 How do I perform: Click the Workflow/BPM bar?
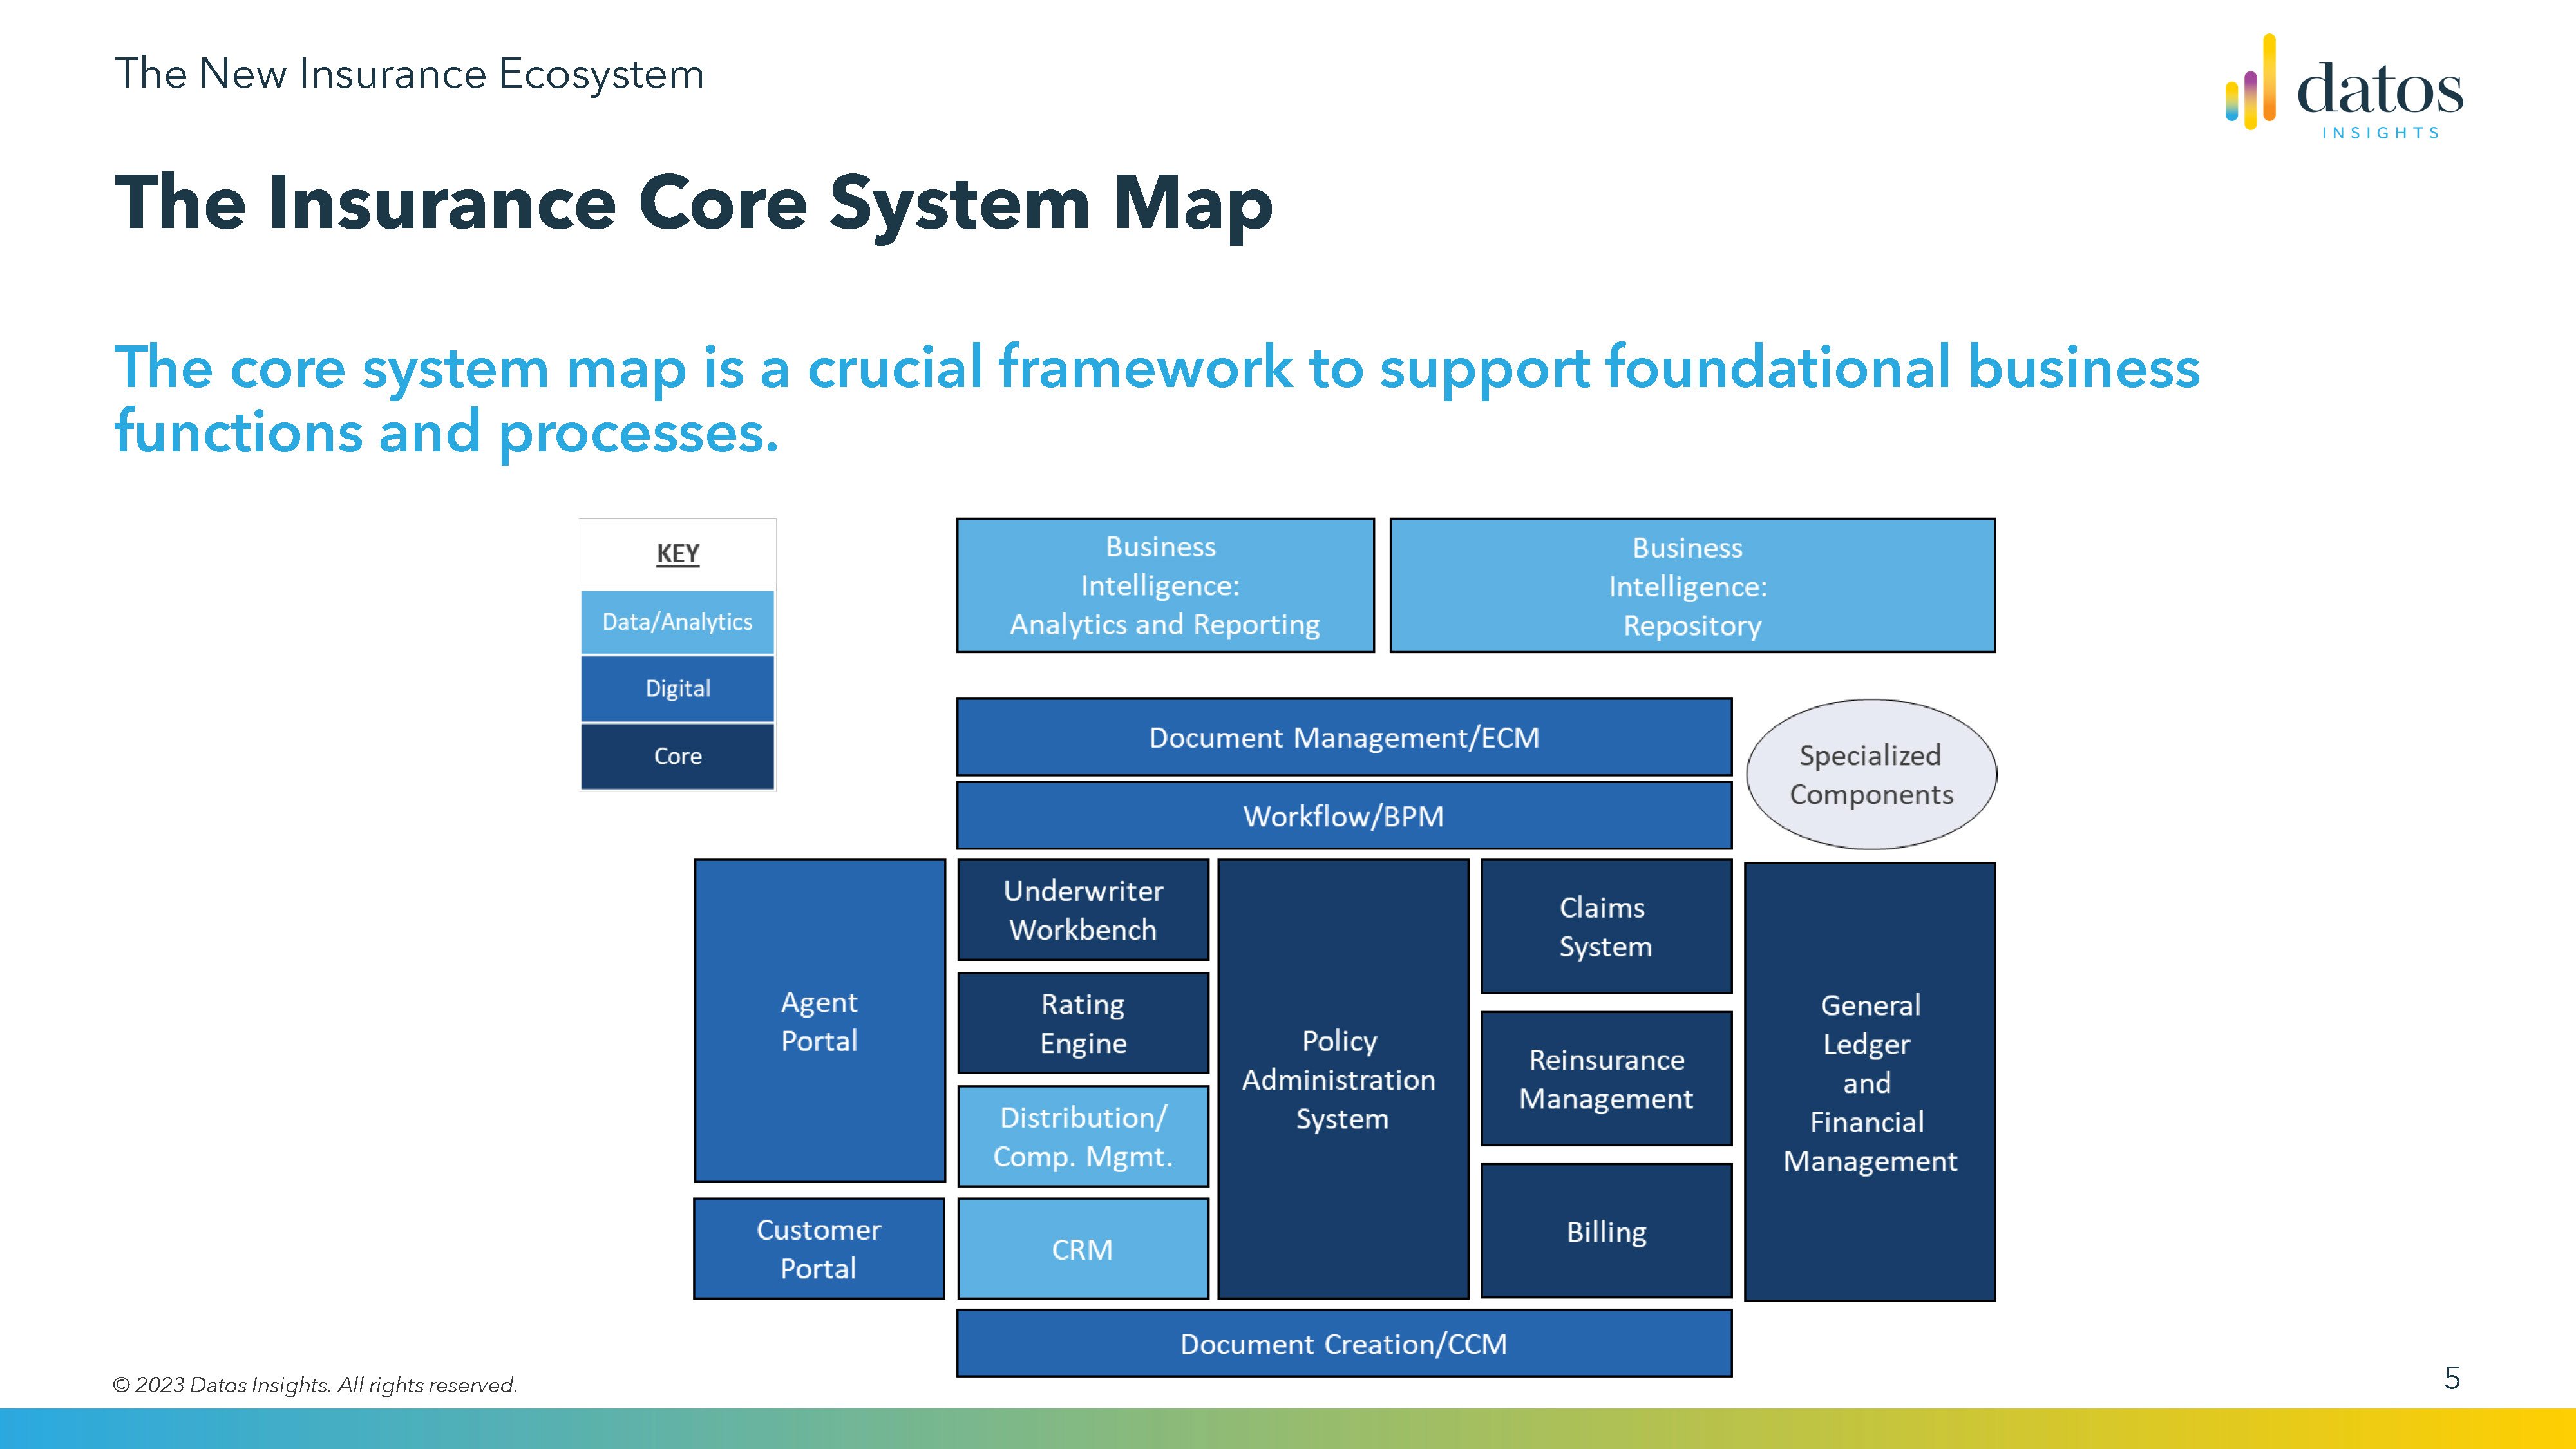coord(1343,816)
